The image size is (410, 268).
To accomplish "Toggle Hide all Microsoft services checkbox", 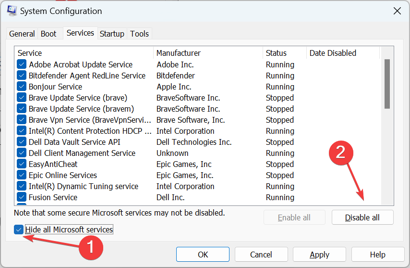I will (19, 230).
